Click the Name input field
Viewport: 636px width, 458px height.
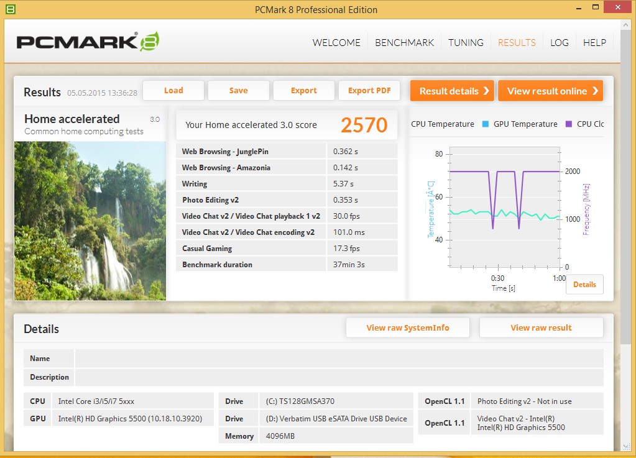(x=339, y=359)
